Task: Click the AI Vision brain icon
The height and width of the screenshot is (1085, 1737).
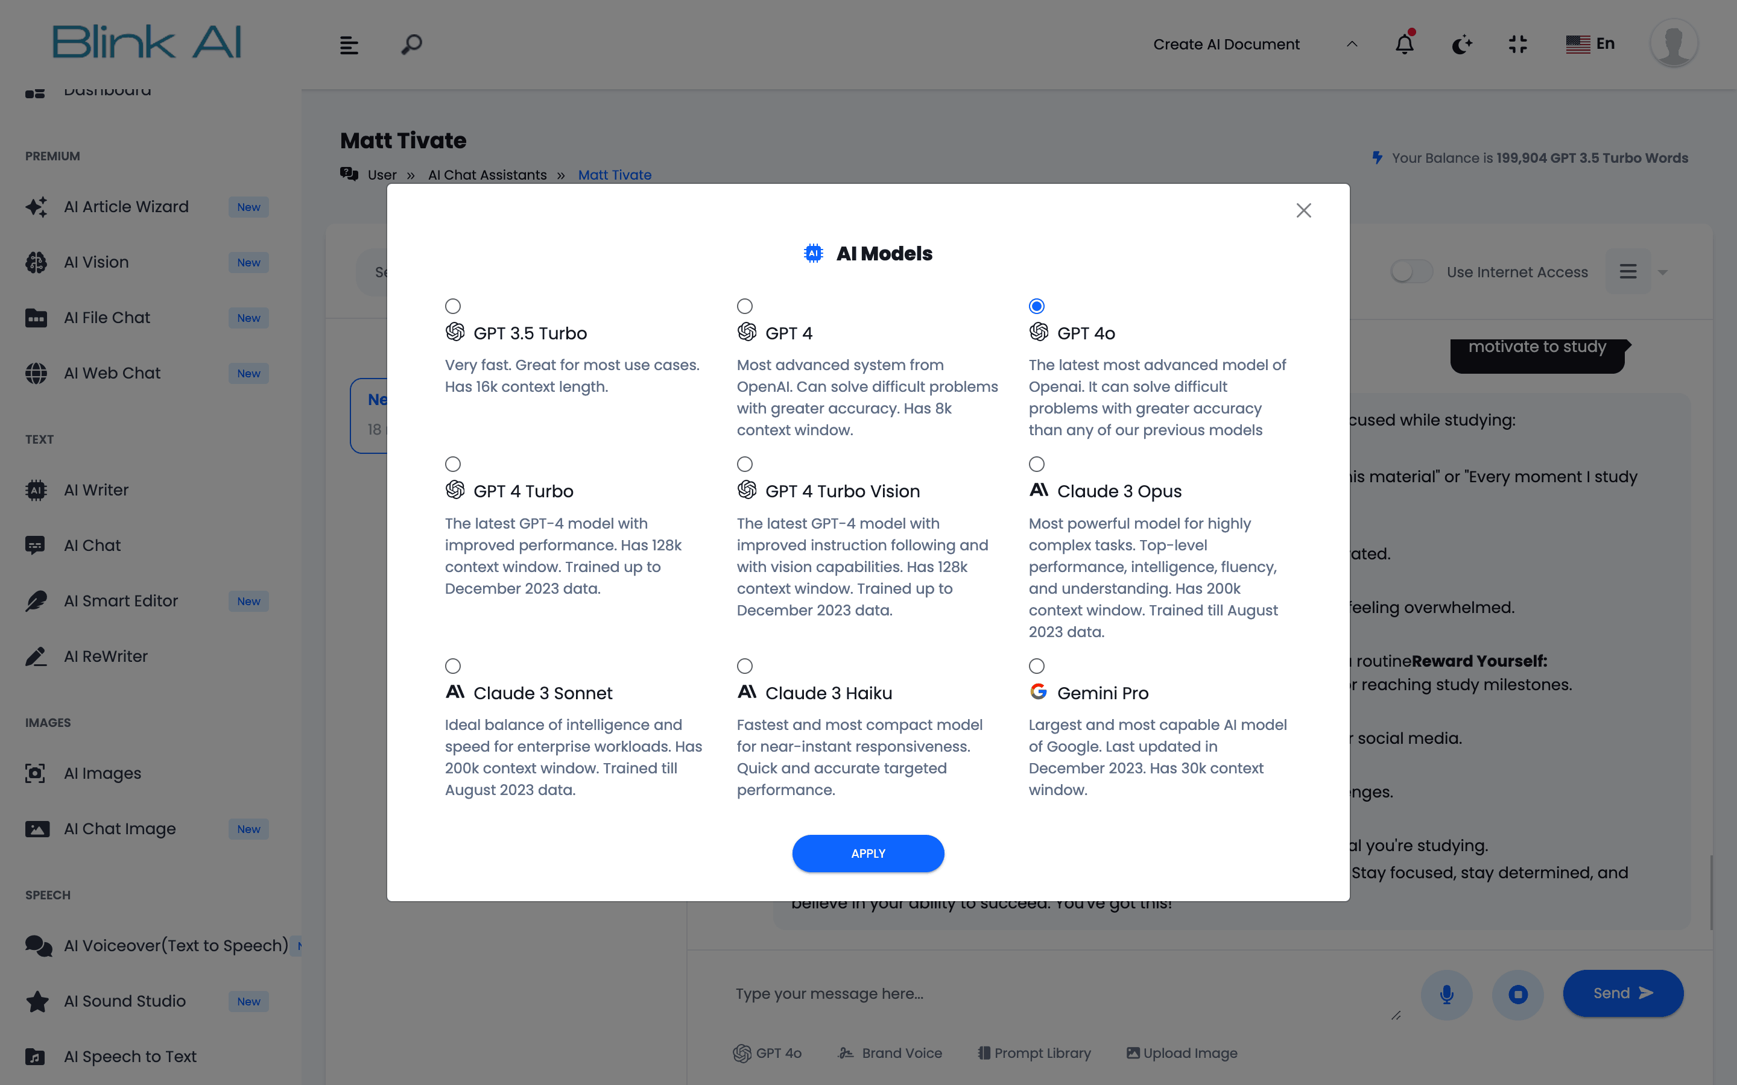Action: (x=36, y=262)
